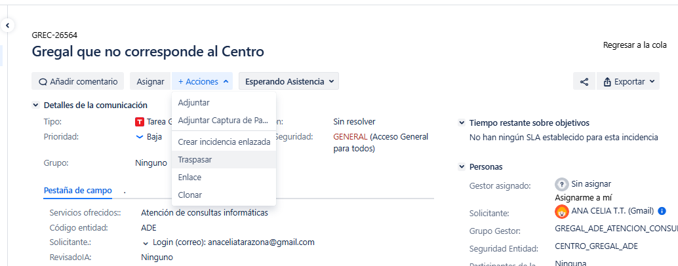Collapse Detalles de la comunicación section
Screen dimensions: 678x266
click(35, 105)
